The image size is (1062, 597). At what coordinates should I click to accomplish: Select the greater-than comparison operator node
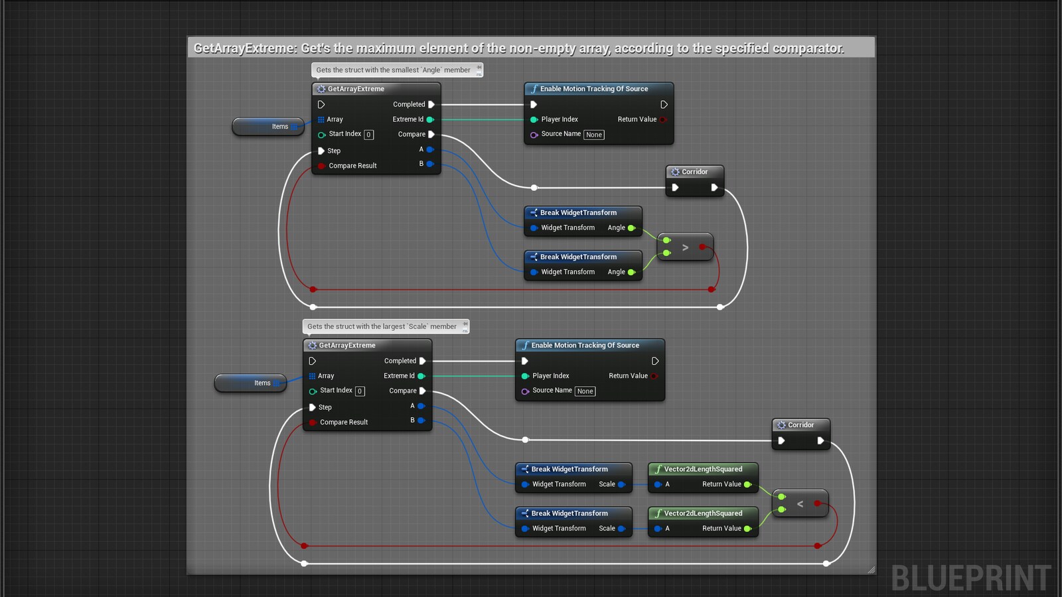pyautogui.click(x=685, y=247)
